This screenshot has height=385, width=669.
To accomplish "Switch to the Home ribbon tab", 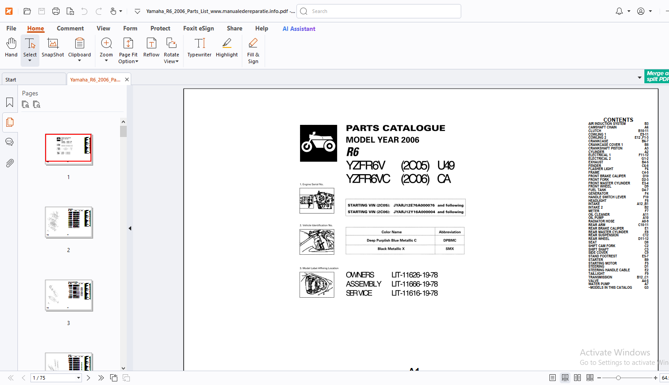I will 35,28.
